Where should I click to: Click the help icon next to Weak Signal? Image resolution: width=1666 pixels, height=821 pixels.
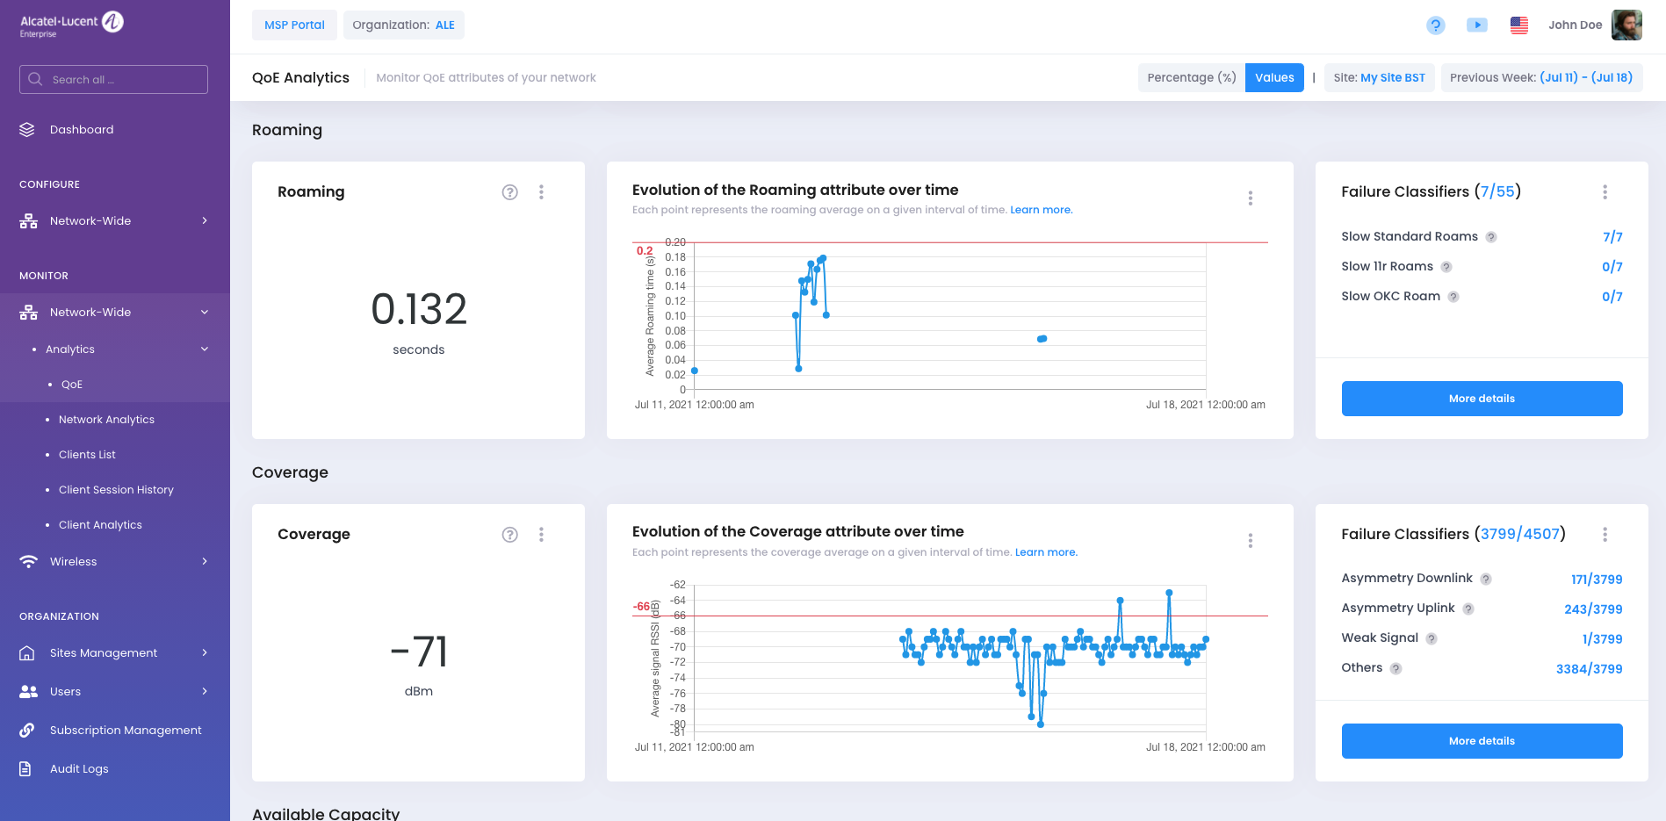[1432, 639]
